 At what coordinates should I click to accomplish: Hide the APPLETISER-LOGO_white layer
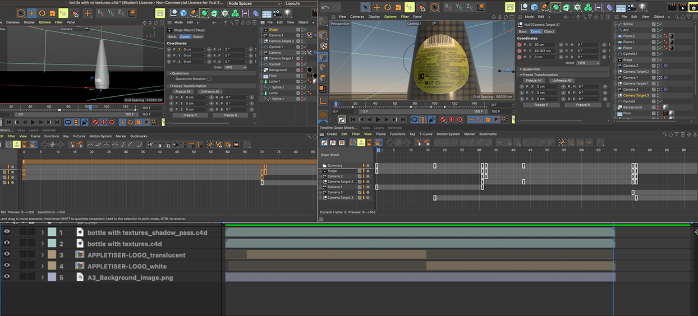[7, 266]
